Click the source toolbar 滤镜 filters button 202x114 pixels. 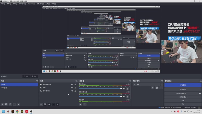(x=34, y=77)
